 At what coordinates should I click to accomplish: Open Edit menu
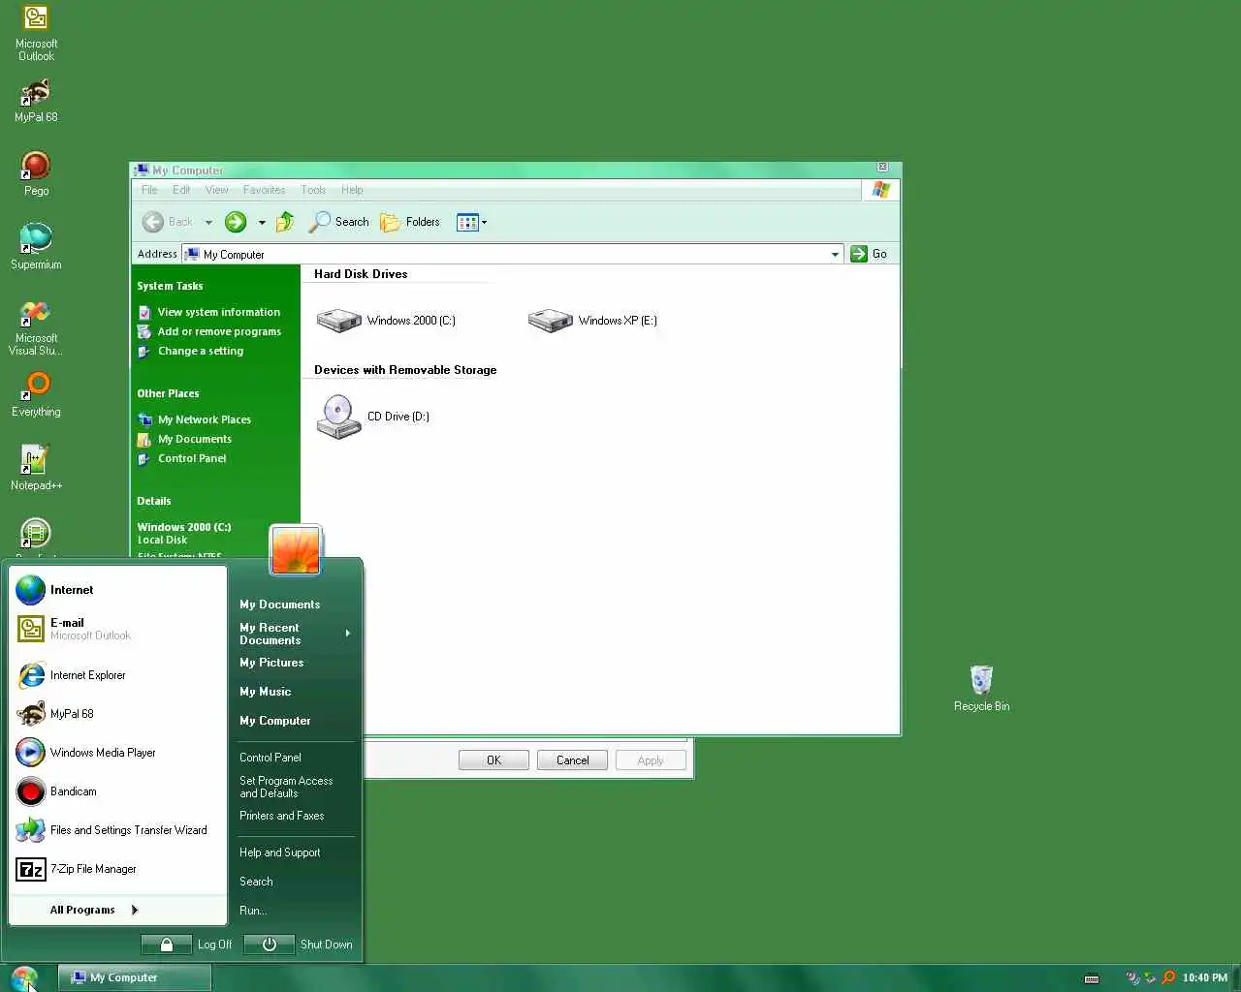[x=181, y=190]
